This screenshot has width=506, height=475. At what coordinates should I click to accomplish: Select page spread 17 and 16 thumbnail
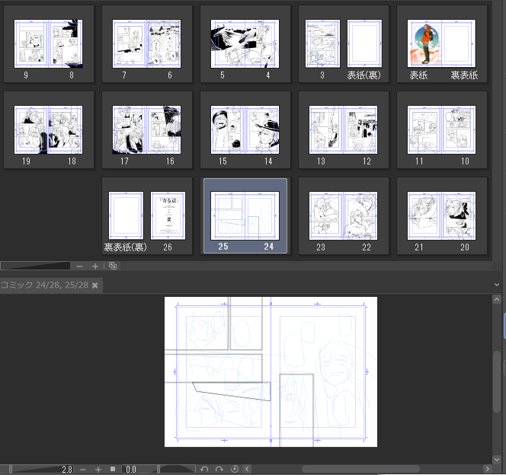click(x=146, y=130)
